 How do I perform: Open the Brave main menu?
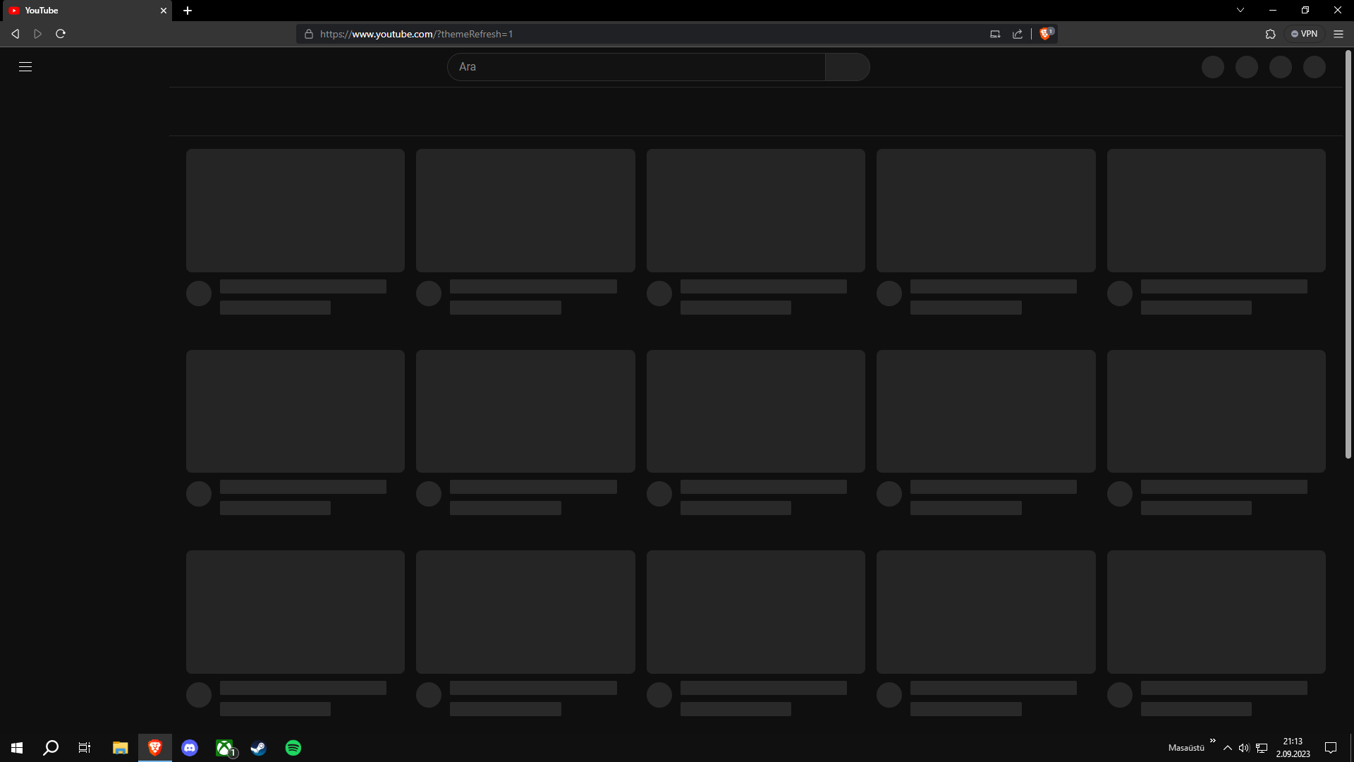pos(1338,34)
